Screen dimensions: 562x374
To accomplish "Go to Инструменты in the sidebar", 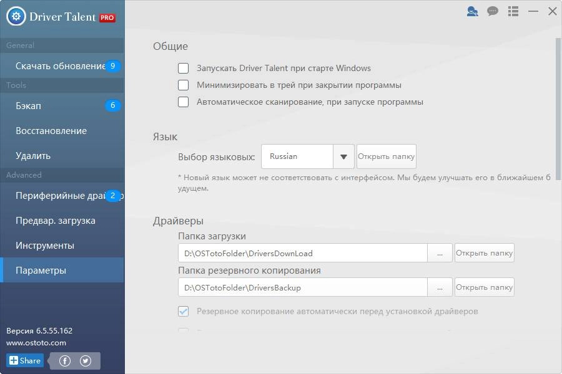I will pos(62,246).
